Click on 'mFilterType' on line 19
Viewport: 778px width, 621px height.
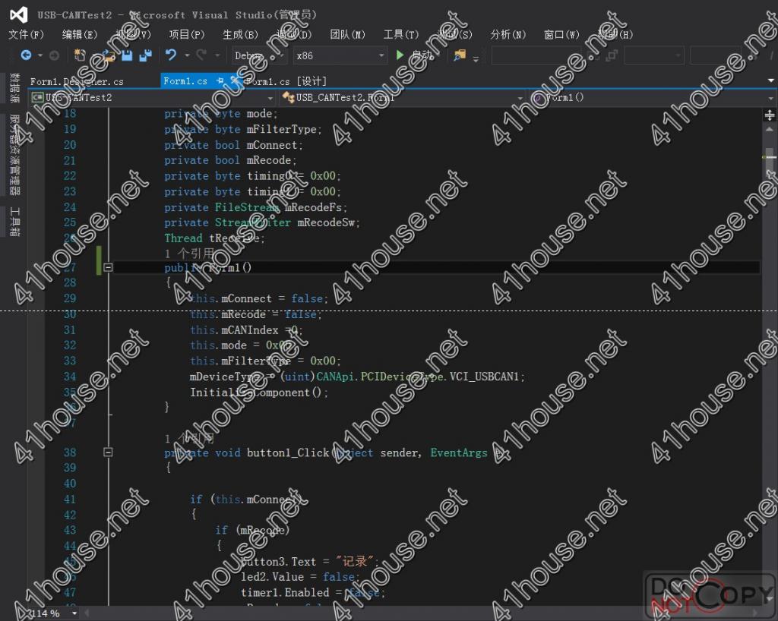point(282,129)
